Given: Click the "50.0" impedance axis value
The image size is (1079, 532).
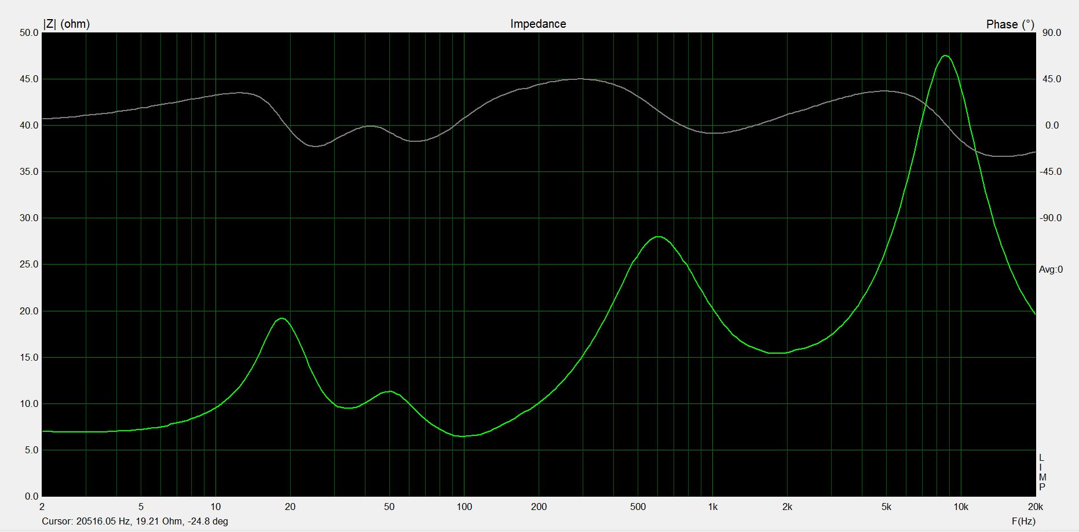Looking at the screenshot, I should [x=29, y=33].
